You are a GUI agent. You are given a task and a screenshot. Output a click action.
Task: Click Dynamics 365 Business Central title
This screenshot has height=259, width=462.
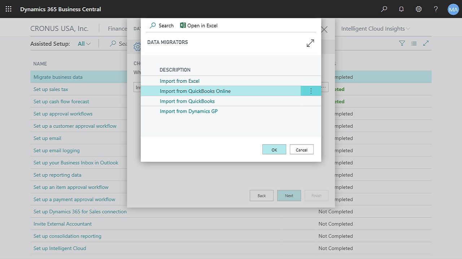click(x=61, y=9)
